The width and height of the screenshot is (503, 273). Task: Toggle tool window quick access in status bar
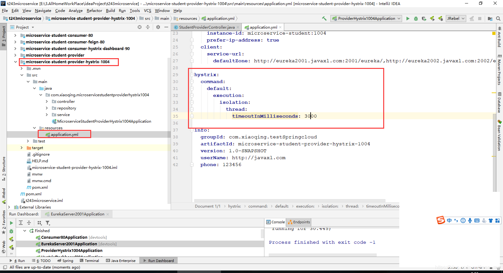[x=5, y=267]
